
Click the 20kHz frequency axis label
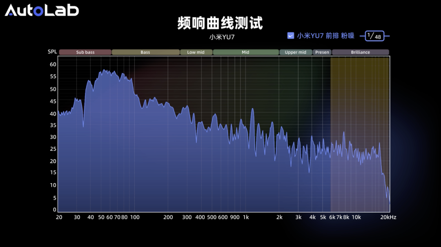[388, 217]
